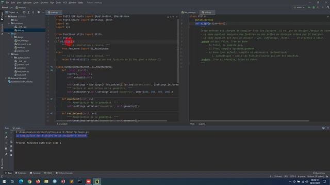Viewport: 330px width, 185px height.
Task: Open Project panel settings gear
Action: pyautogui.click(x=39, y=12)
